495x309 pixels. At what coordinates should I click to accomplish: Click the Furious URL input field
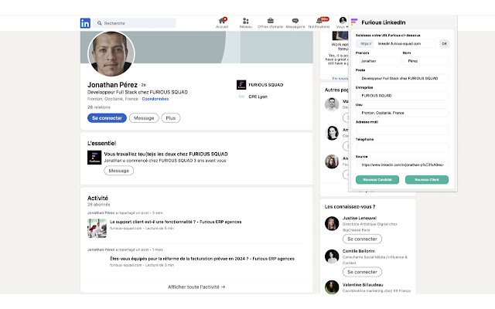coord(405,43)
